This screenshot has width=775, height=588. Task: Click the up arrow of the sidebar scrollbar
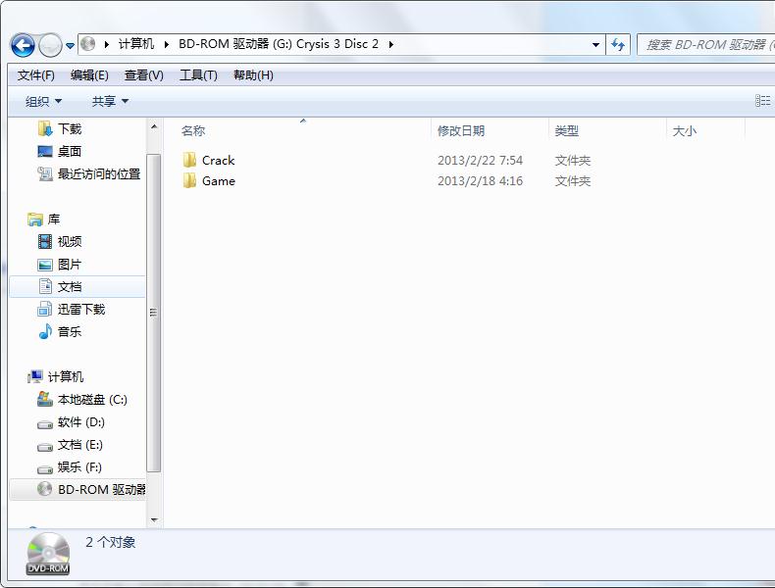click(154, 126)
